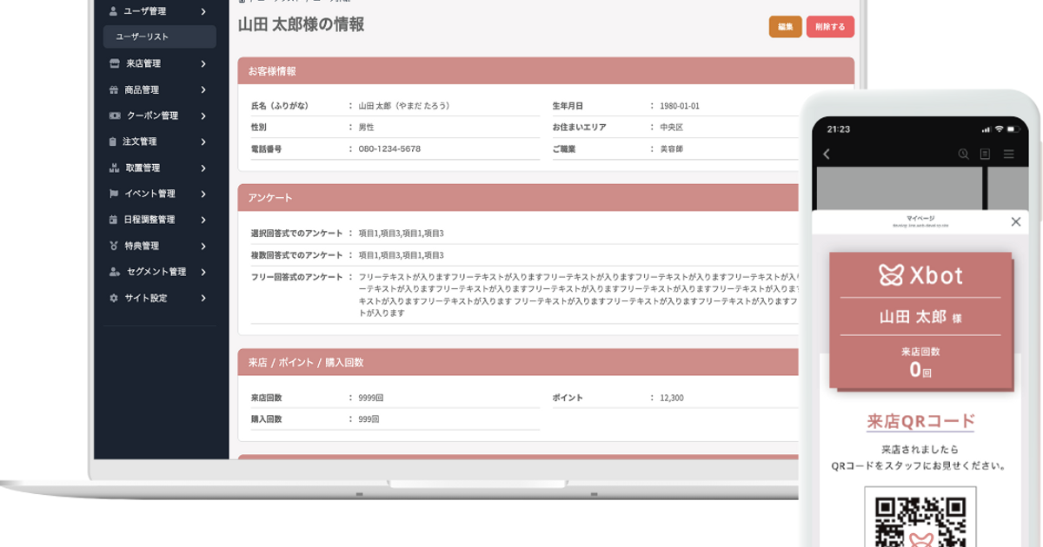Click the 選択回答式でのアンケート label
This screenshot has height=547, width=1043.
pos(296,234)
